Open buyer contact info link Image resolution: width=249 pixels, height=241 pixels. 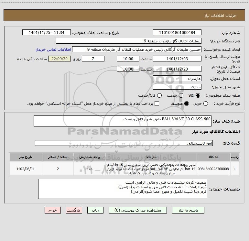(53, 49)
